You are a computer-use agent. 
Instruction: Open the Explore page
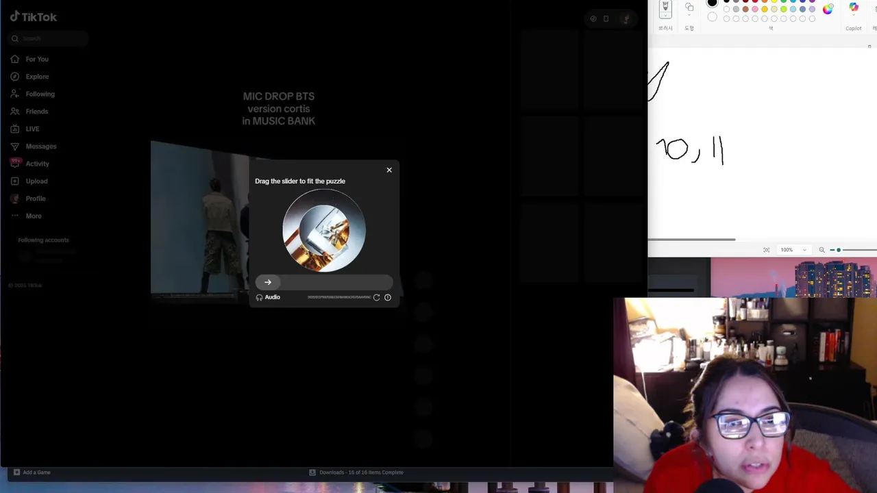click(29, 77)
